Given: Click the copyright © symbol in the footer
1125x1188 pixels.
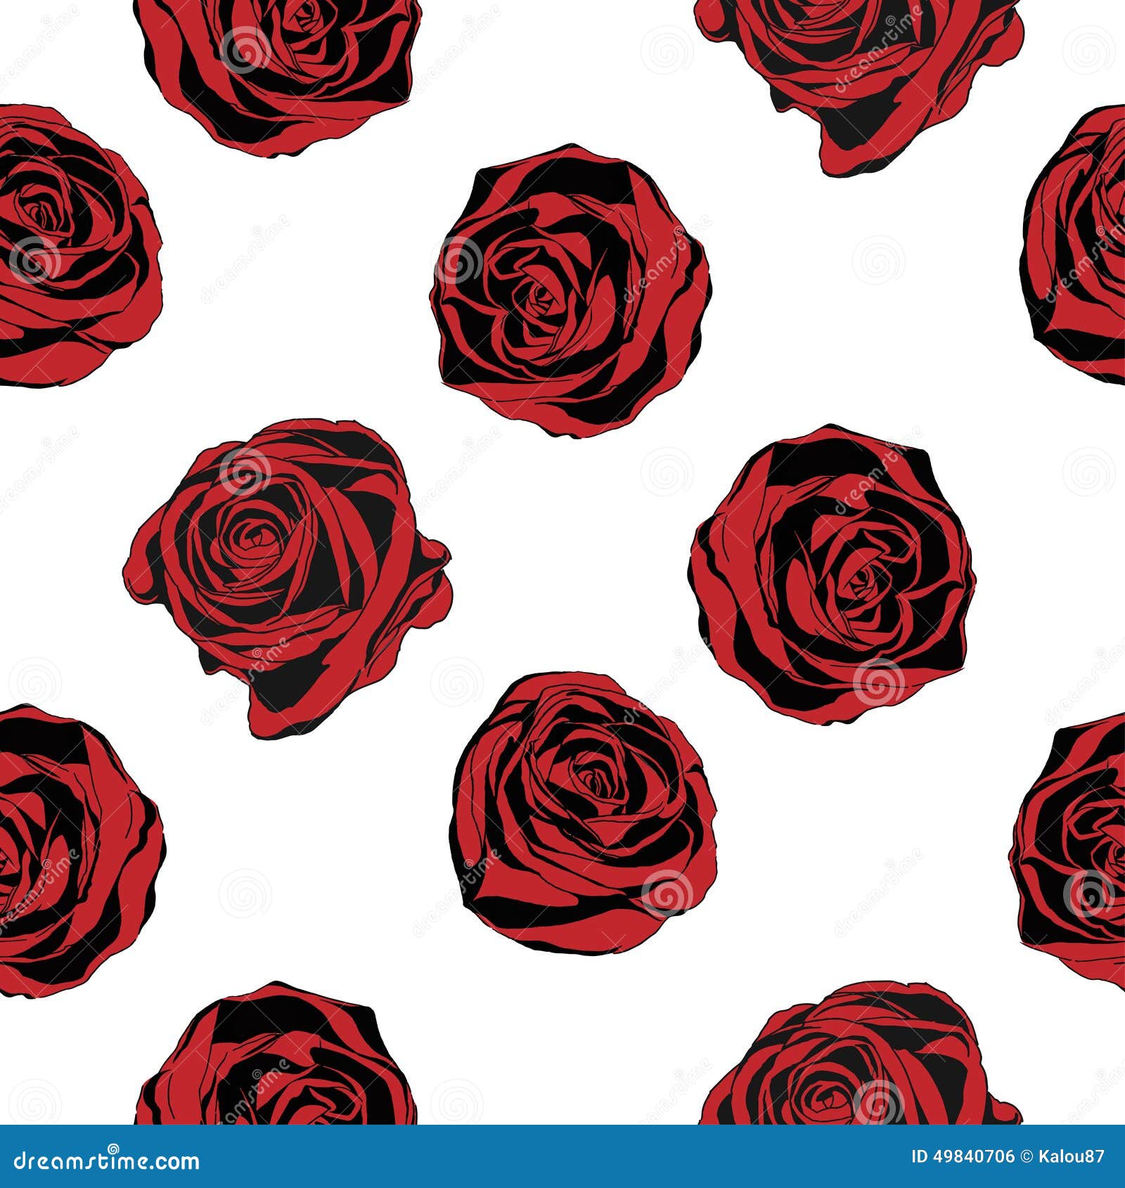Looking at the screenshot, I should [x=1027, y=1156].
